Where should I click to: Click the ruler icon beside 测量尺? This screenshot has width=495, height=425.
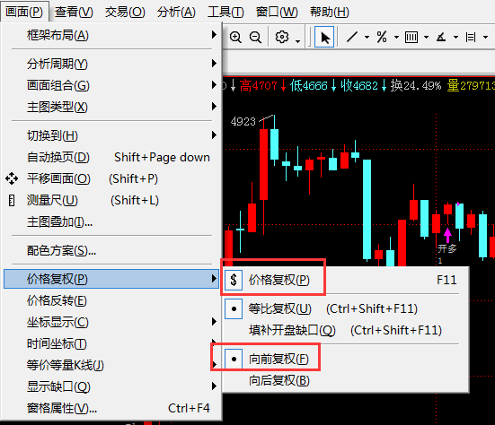(12, 200)
